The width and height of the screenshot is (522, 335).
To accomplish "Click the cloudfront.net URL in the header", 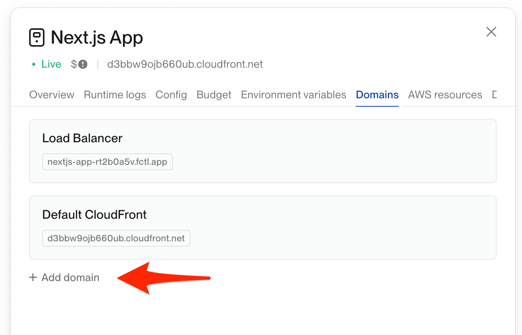I will pos(185,64).
